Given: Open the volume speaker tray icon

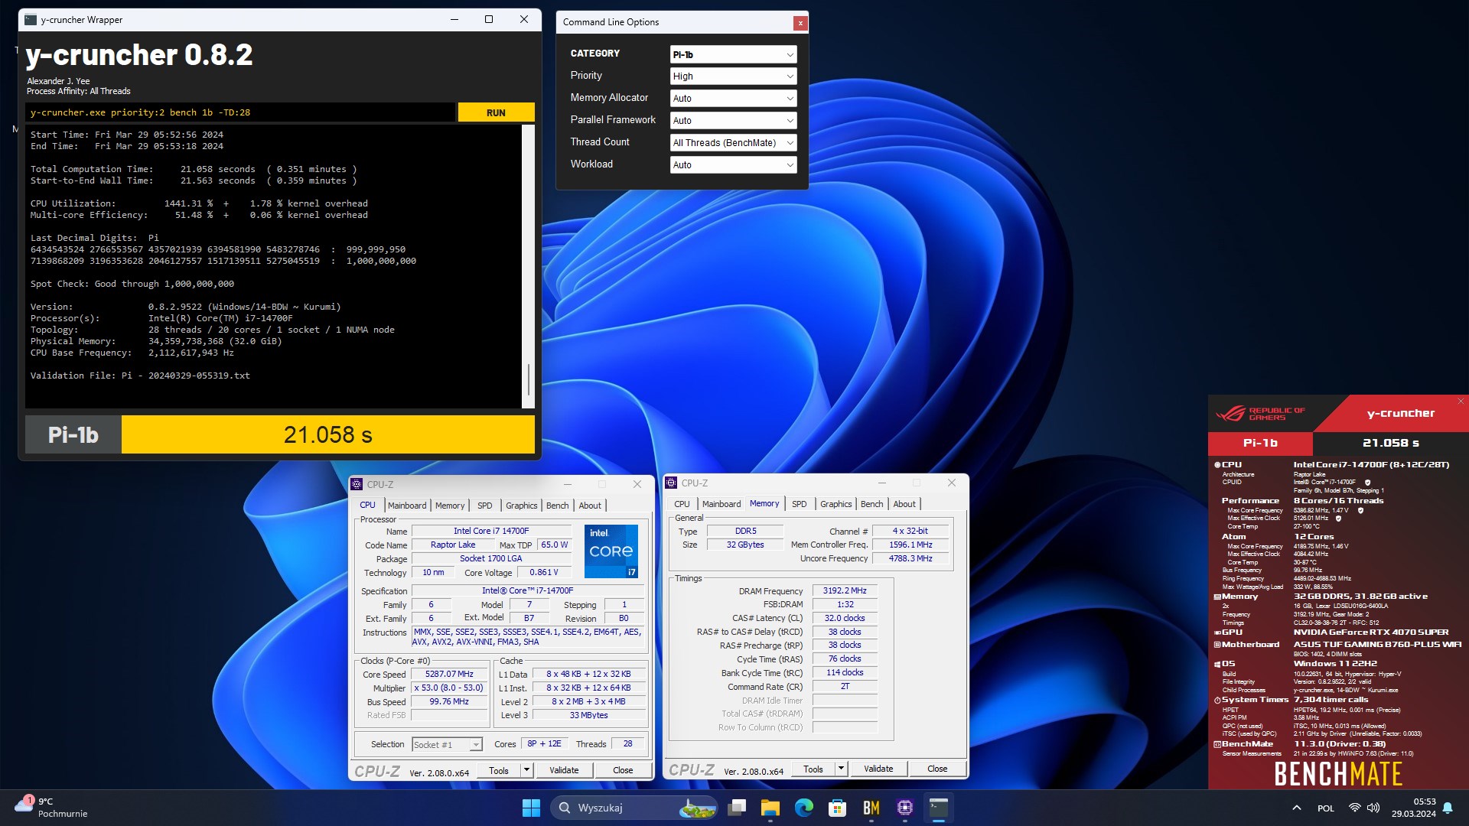Looking at the screenshot, I should [1373, 808].
